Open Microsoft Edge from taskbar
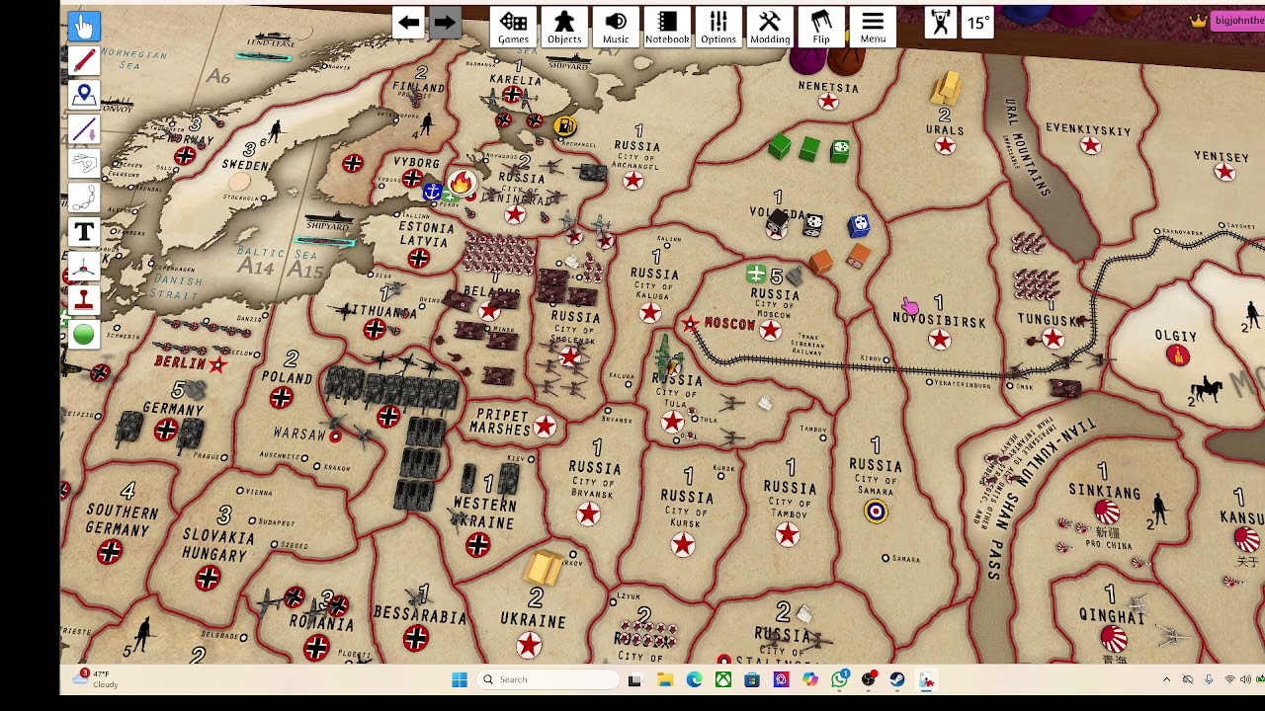The height and width of the screenshot is (711, 1265). (x=694, y=679)
